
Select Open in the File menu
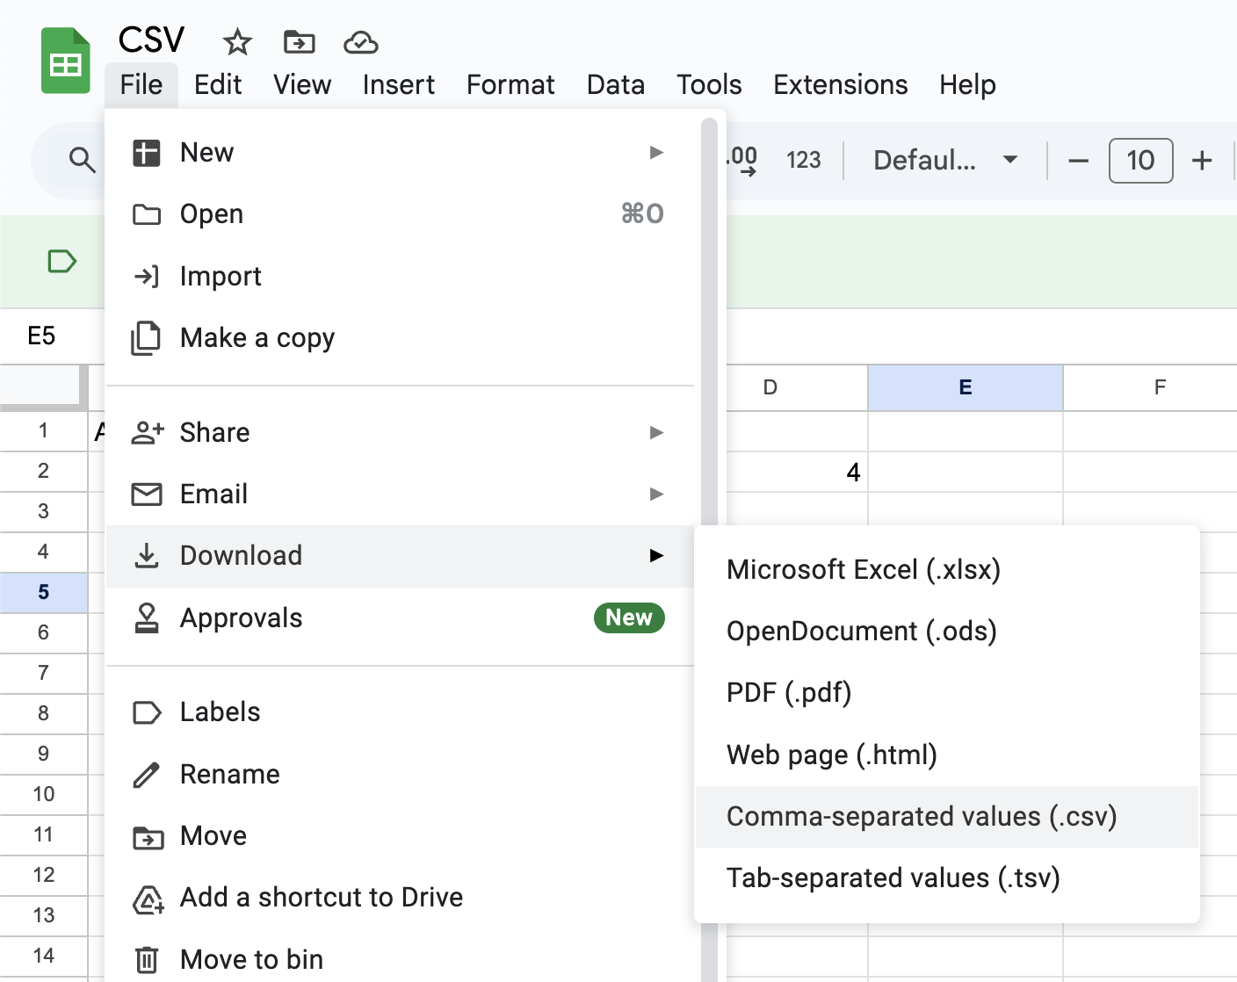(x=401, y=214)
